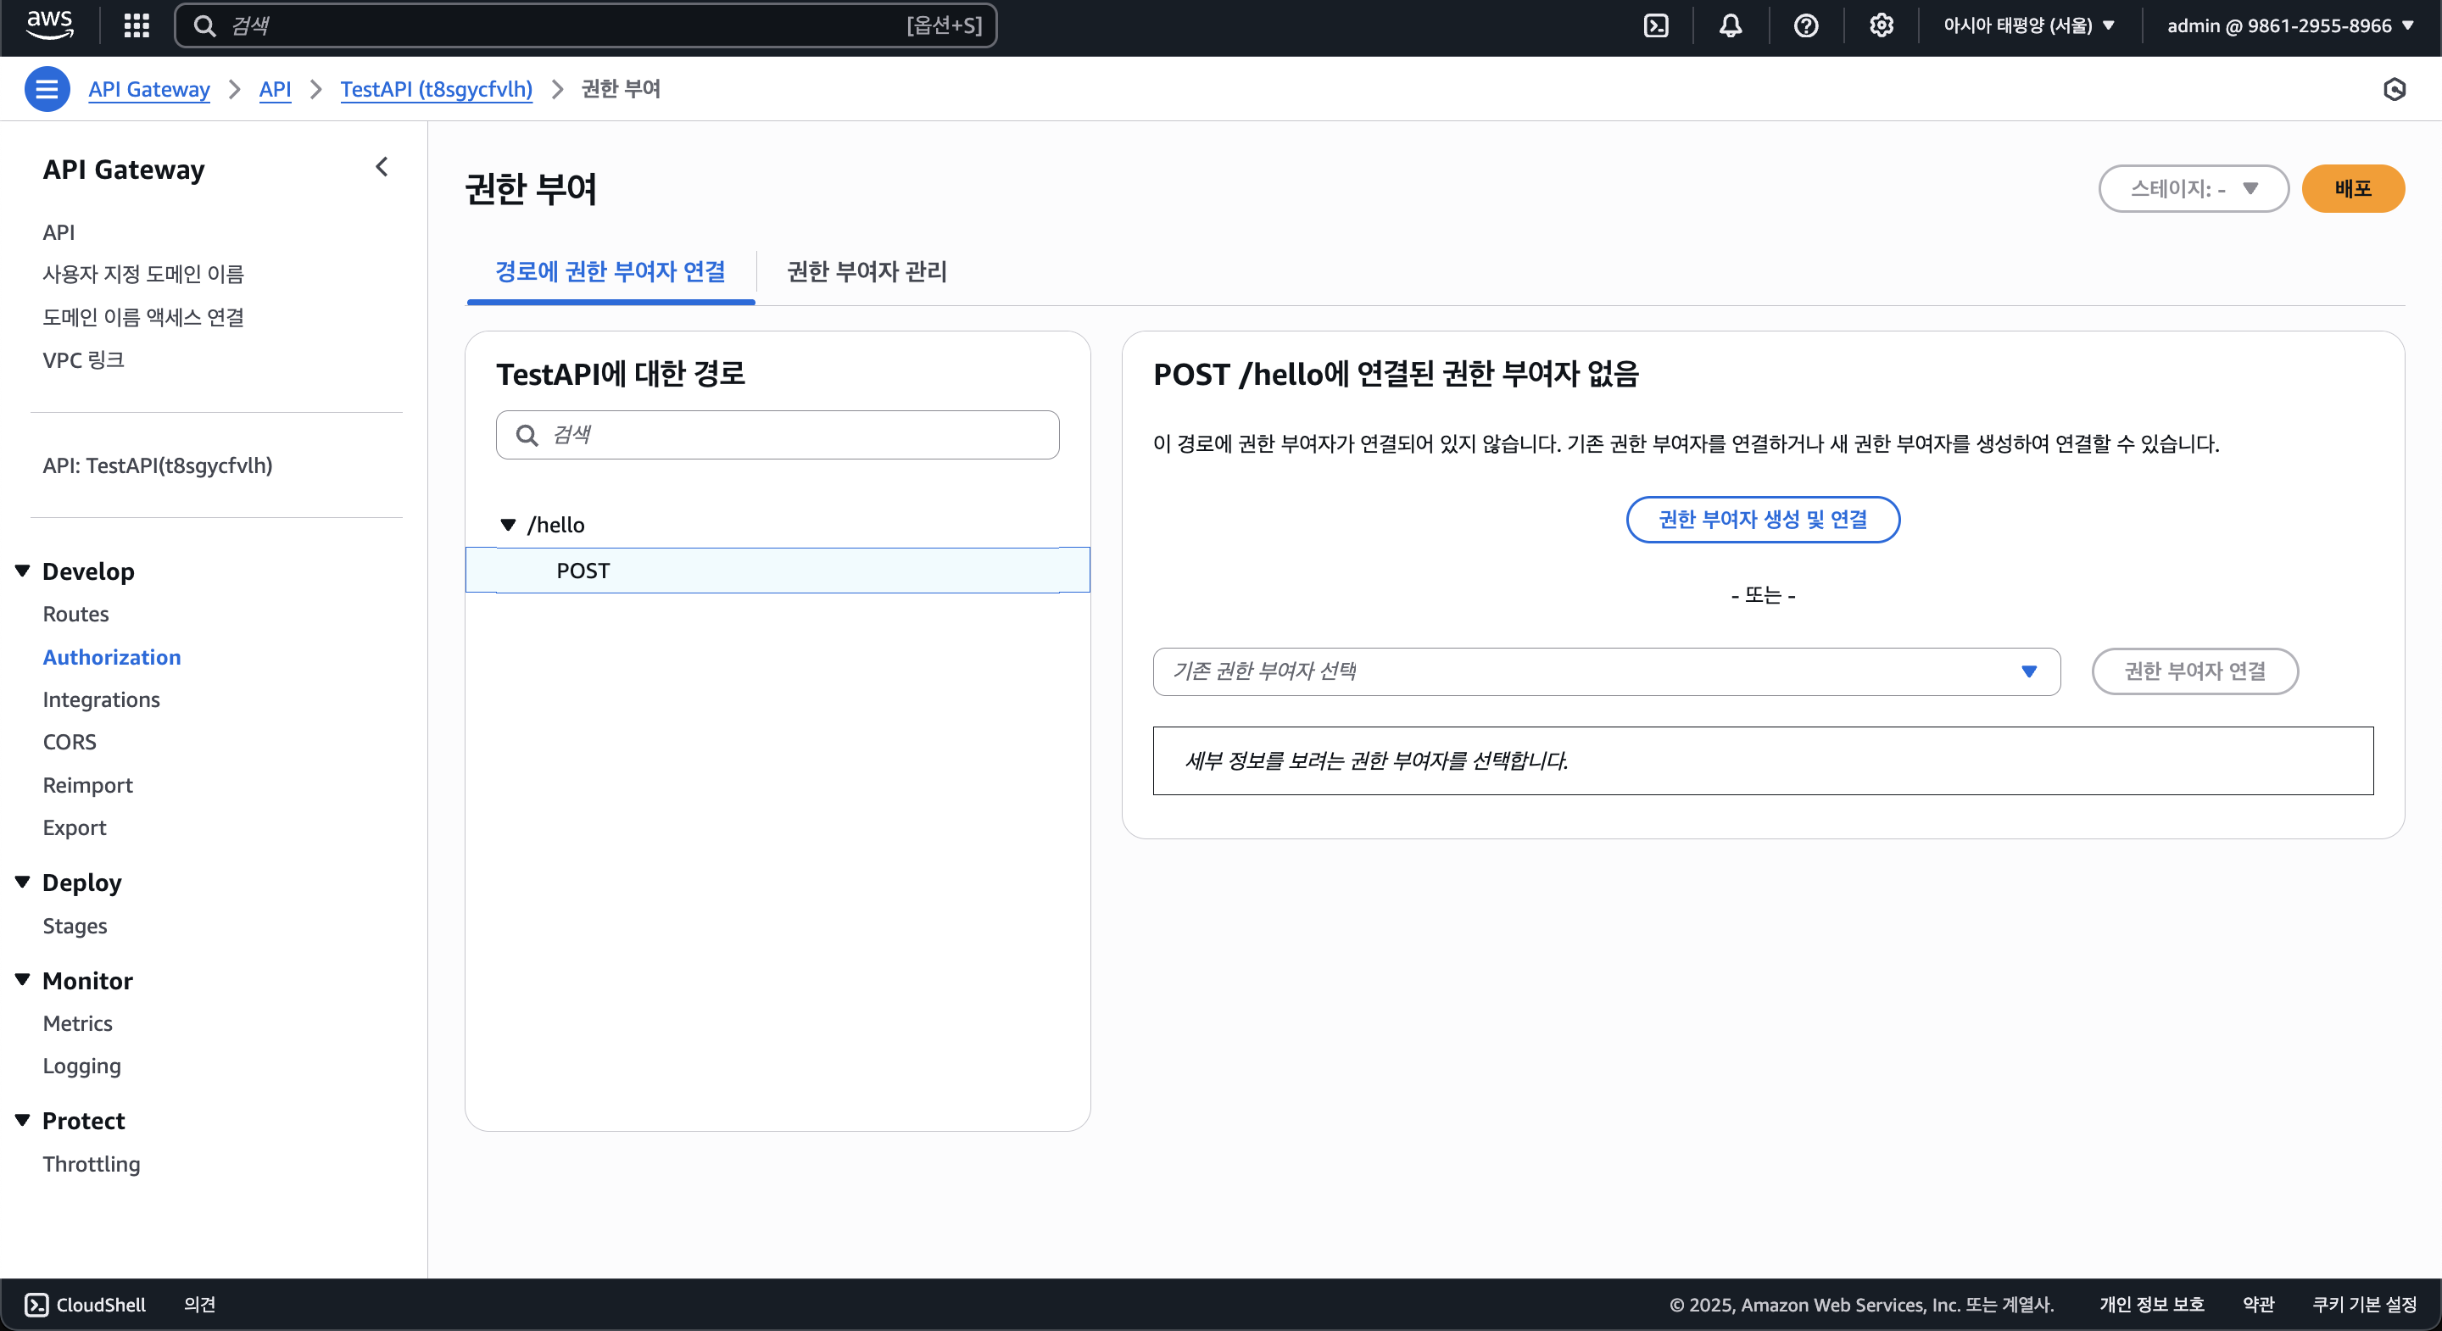This screenshot has width=2442, height=1331.
Task: Collapse the /hello route tree
Action: [x=508, y=524]
